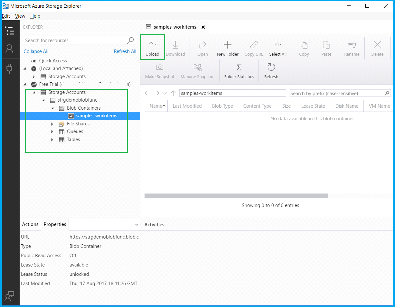Click the URL property value
395x307 pixels.
point(104,237)
